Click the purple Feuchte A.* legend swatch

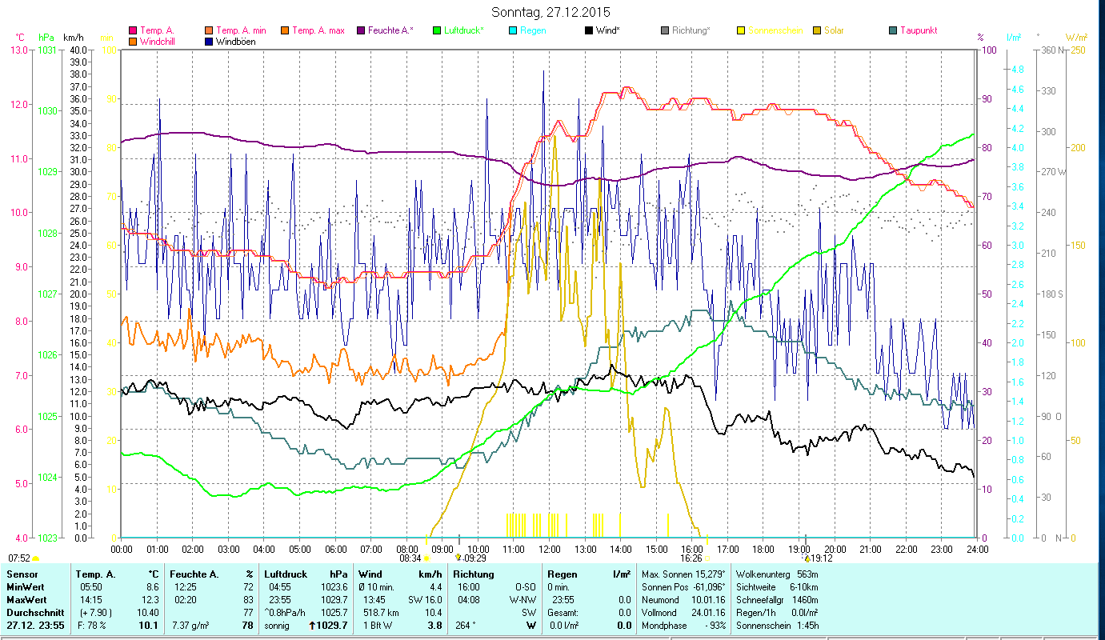(362, 30)
